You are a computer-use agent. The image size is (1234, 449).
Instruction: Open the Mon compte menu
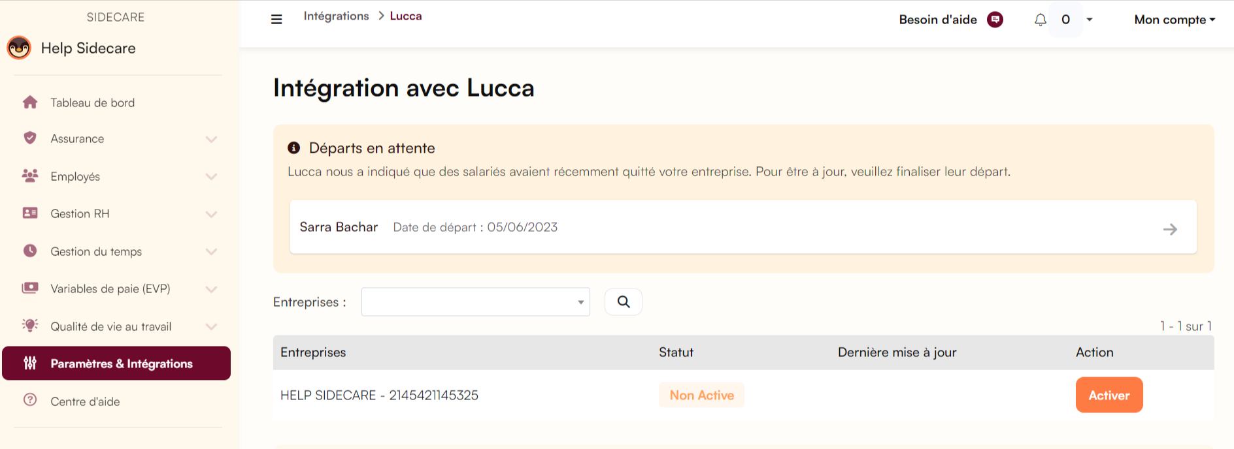[x=1173, y=20]
